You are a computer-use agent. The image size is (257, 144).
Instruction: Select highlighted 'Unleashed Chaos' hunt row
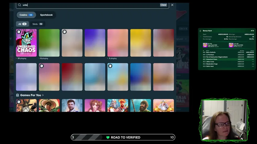[x=228, y=59]
